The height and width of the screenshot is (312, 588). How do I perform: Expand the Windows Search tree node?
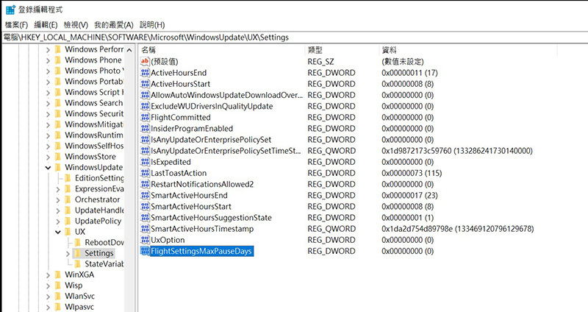click(48, 103)
